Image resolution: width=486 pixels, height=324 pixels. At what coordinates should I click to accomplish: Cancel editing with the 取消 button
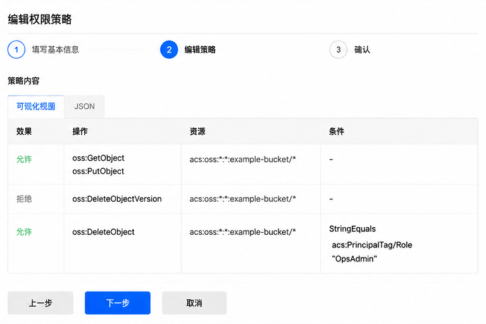click(194, 303)
